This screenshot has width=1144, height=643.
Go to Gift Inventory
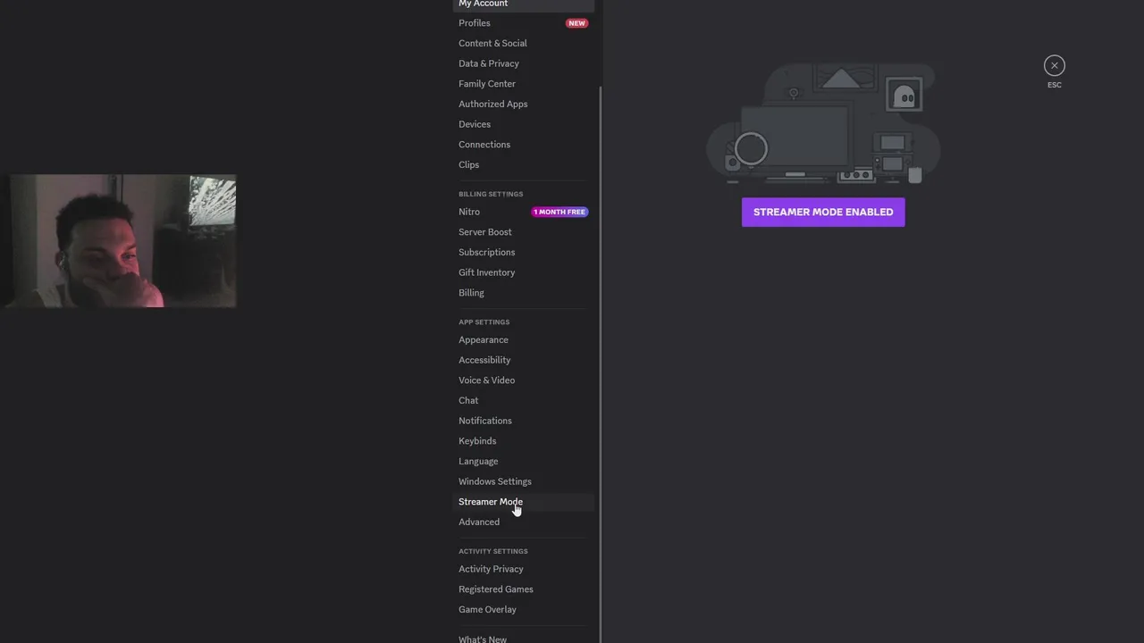(523, 272)
